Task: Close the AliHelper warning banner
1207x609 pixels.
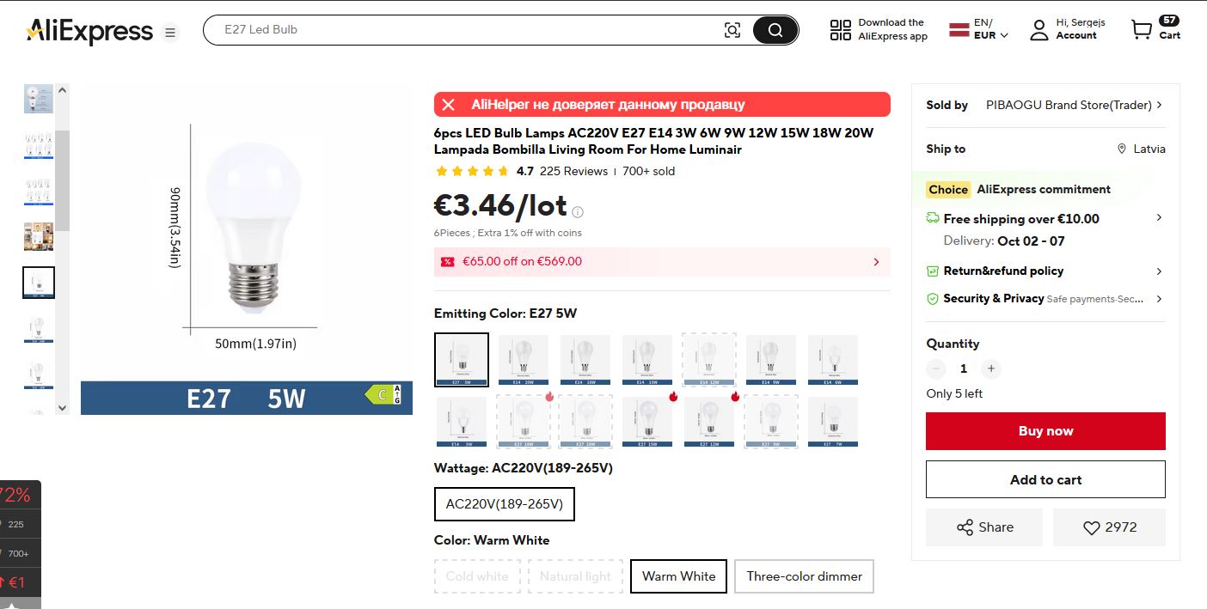Action: pos(448,105)
